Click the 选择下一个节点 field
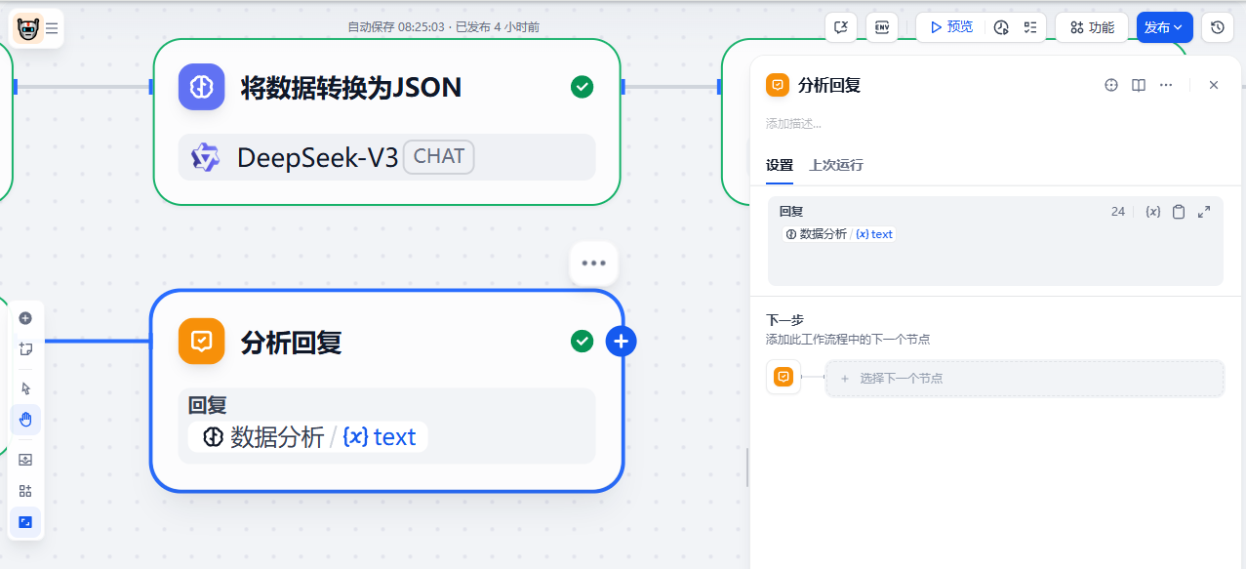The height and width of the screenshot is (569, 1246). (x=1025, y=378)
